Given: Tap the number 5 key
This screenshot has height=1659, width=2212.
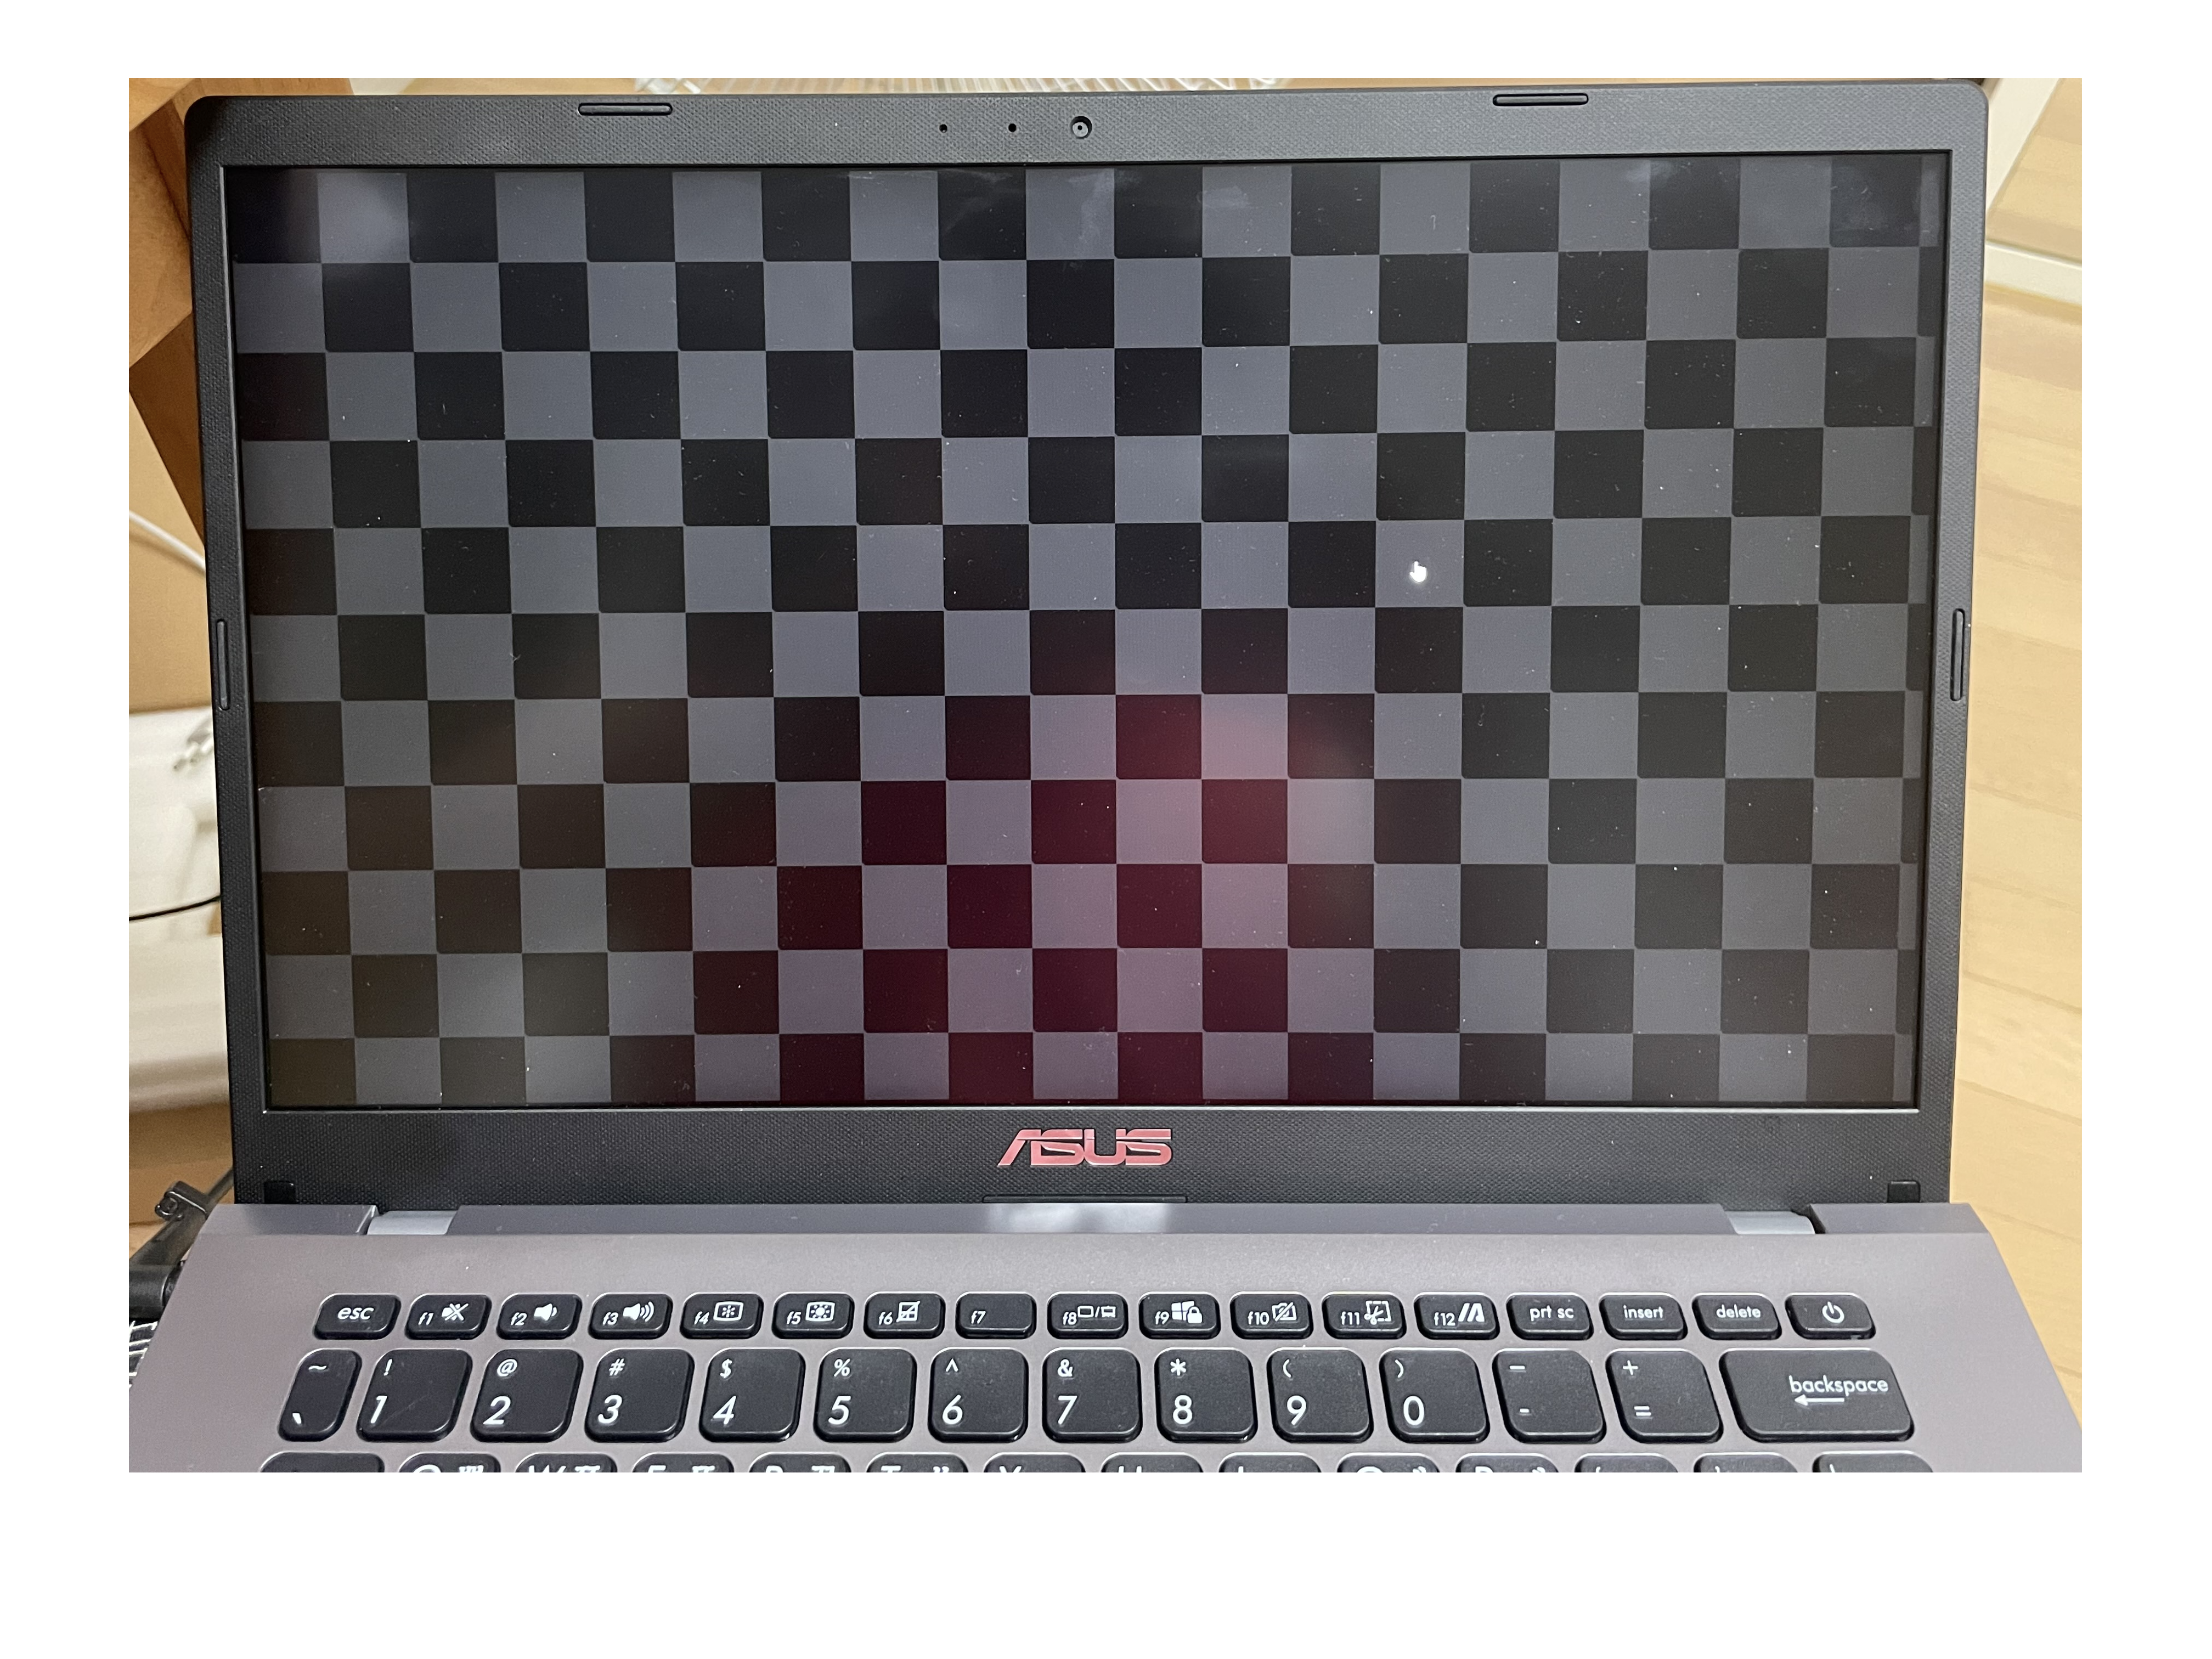Looking at the screenshot, I should pyautogui.click(x=864, y=1394).
